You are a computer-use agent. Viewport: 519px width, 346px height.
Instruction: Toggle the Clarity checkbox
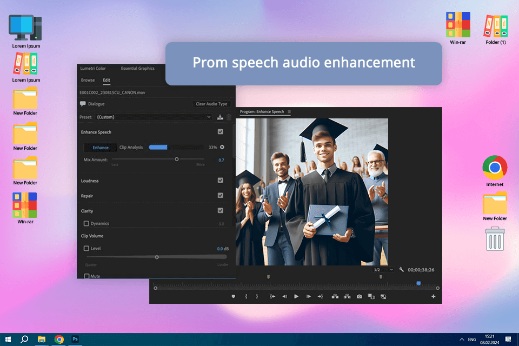coord(221,211)
